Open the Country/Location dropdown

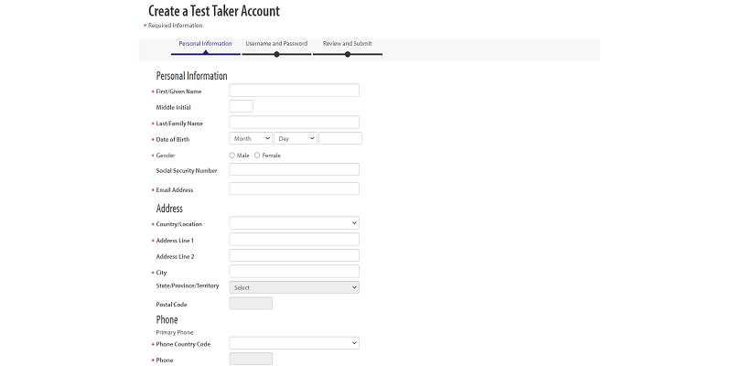tap(294, 222)
